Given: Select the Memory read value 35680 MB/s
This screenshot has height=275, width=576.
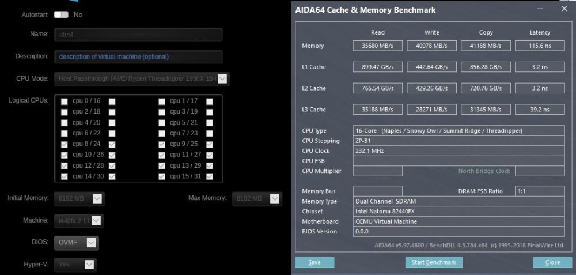Looking at the screenshot, I should (378, 46).
